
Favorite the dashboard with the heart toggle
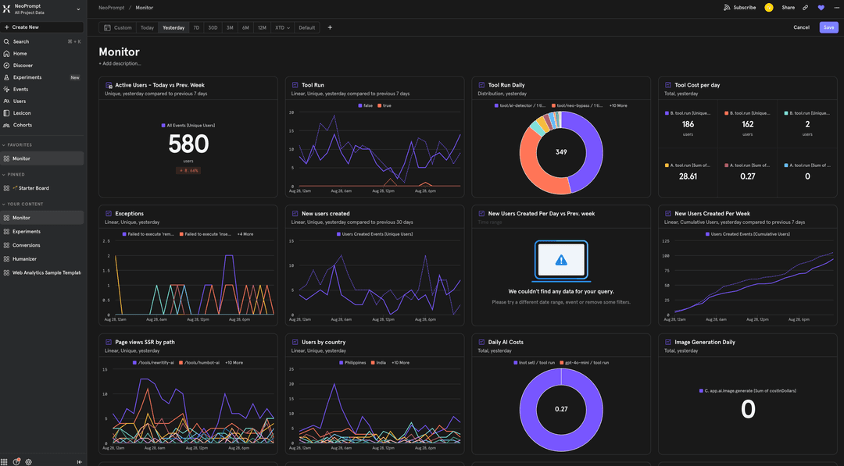coord(821,7)
